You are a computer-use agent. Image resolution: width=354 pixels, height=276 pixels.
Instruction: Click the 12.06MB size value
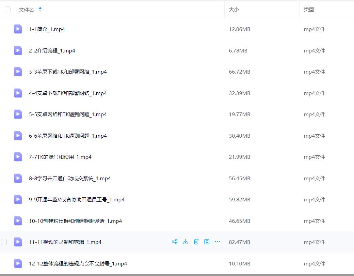[x=240, y=29]
